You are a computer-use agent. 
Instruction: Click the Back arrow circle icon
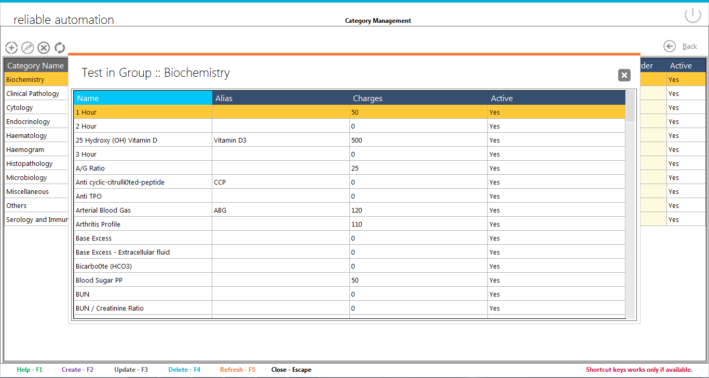[x=670, y=46]
